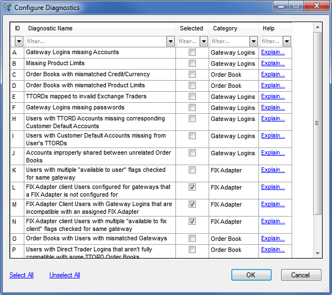Open Explain link for diagnostic P row
This screenshot has width=332, height=295.
click(x=273, y=249)
